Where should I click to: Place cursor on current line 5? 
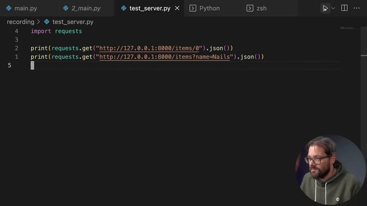point(185,65)
